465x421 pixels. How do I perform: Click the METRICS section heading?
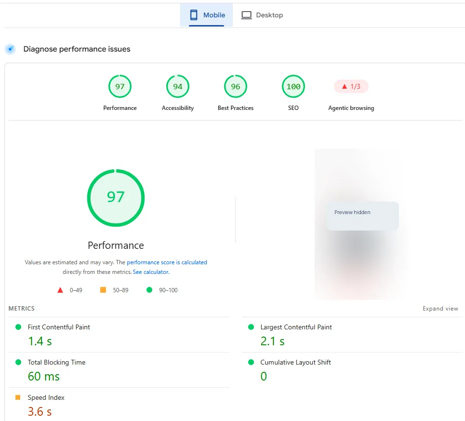[x=21, y=309]
